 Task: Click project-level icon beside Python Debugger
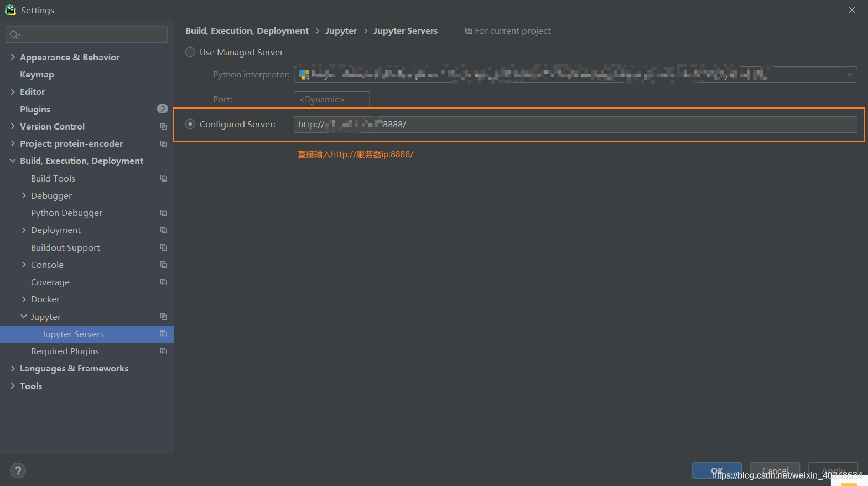(x=163, y=213)
